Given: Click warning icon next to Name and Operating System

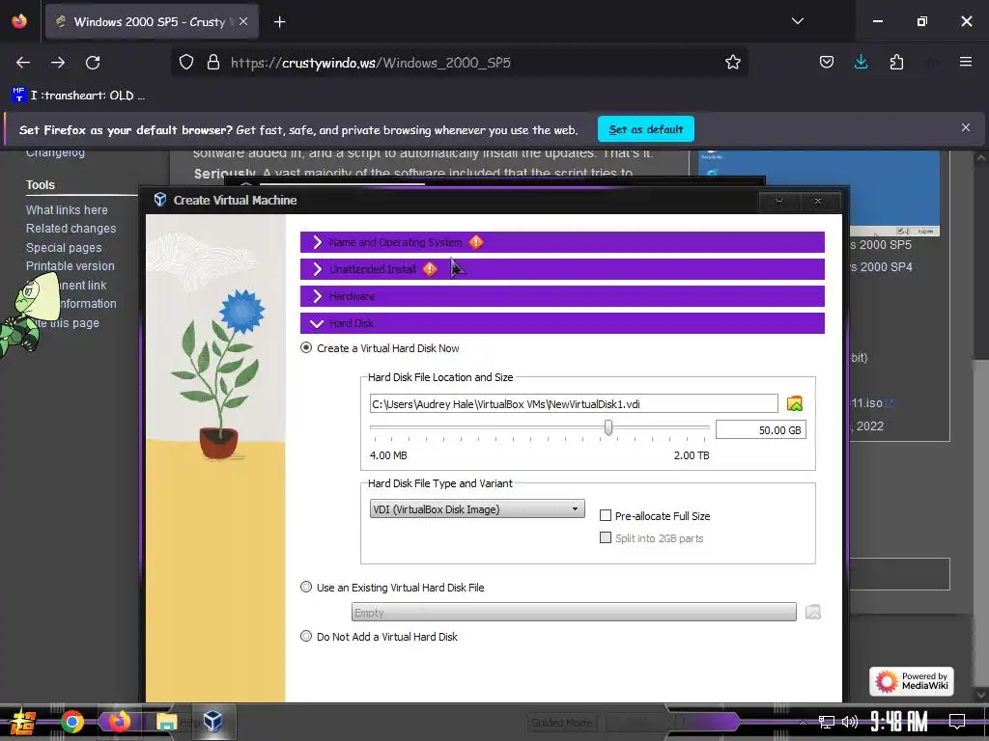Looking at the screenshot, I should click(x=476, y=242).
